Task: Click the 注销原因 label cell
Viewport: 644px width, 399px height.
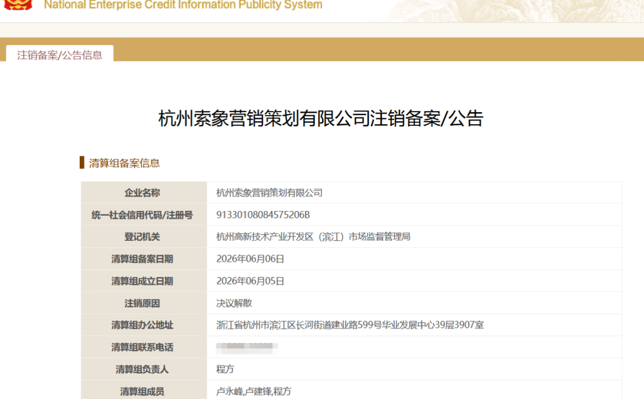Action: (144, 303)
